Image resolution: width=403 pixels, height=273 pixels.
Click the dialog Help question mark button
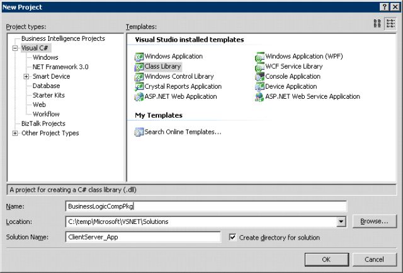click(383, 6)
